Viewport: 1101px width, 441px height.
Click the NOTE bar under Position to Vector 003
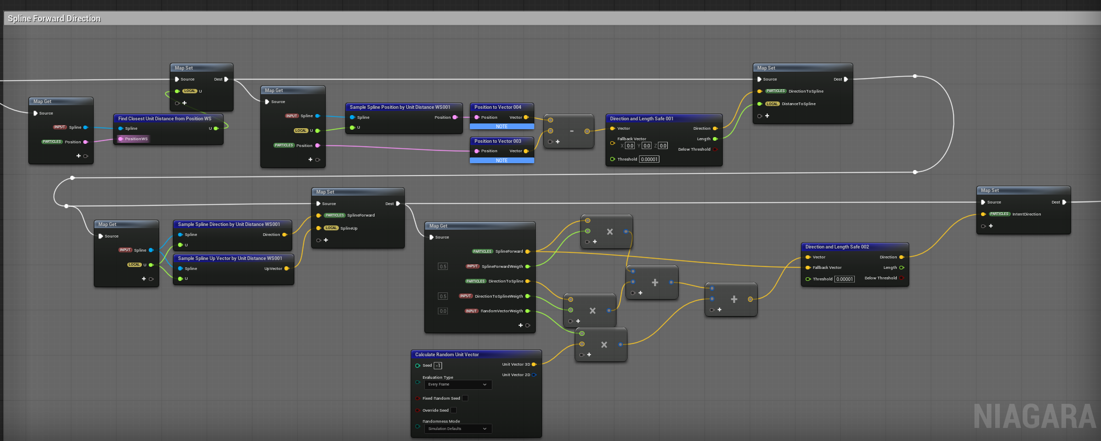tap(502, 161)
